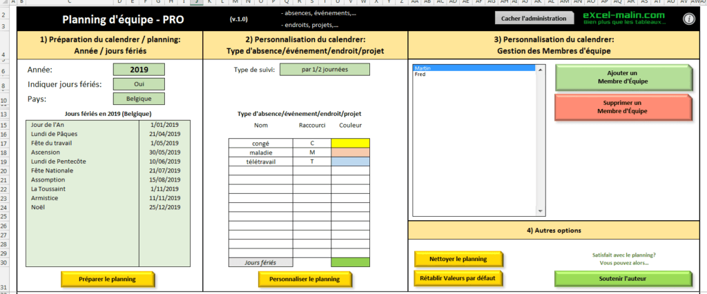Pick the blue télétravail color cell
This screenshot has width=707, height=294.
tap(350, 161)
